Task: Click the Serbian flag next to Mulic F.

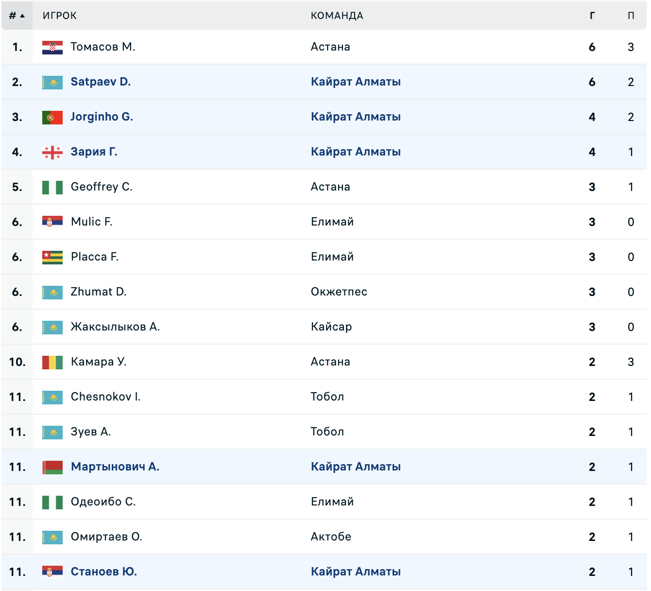Action: coord(52,222)
